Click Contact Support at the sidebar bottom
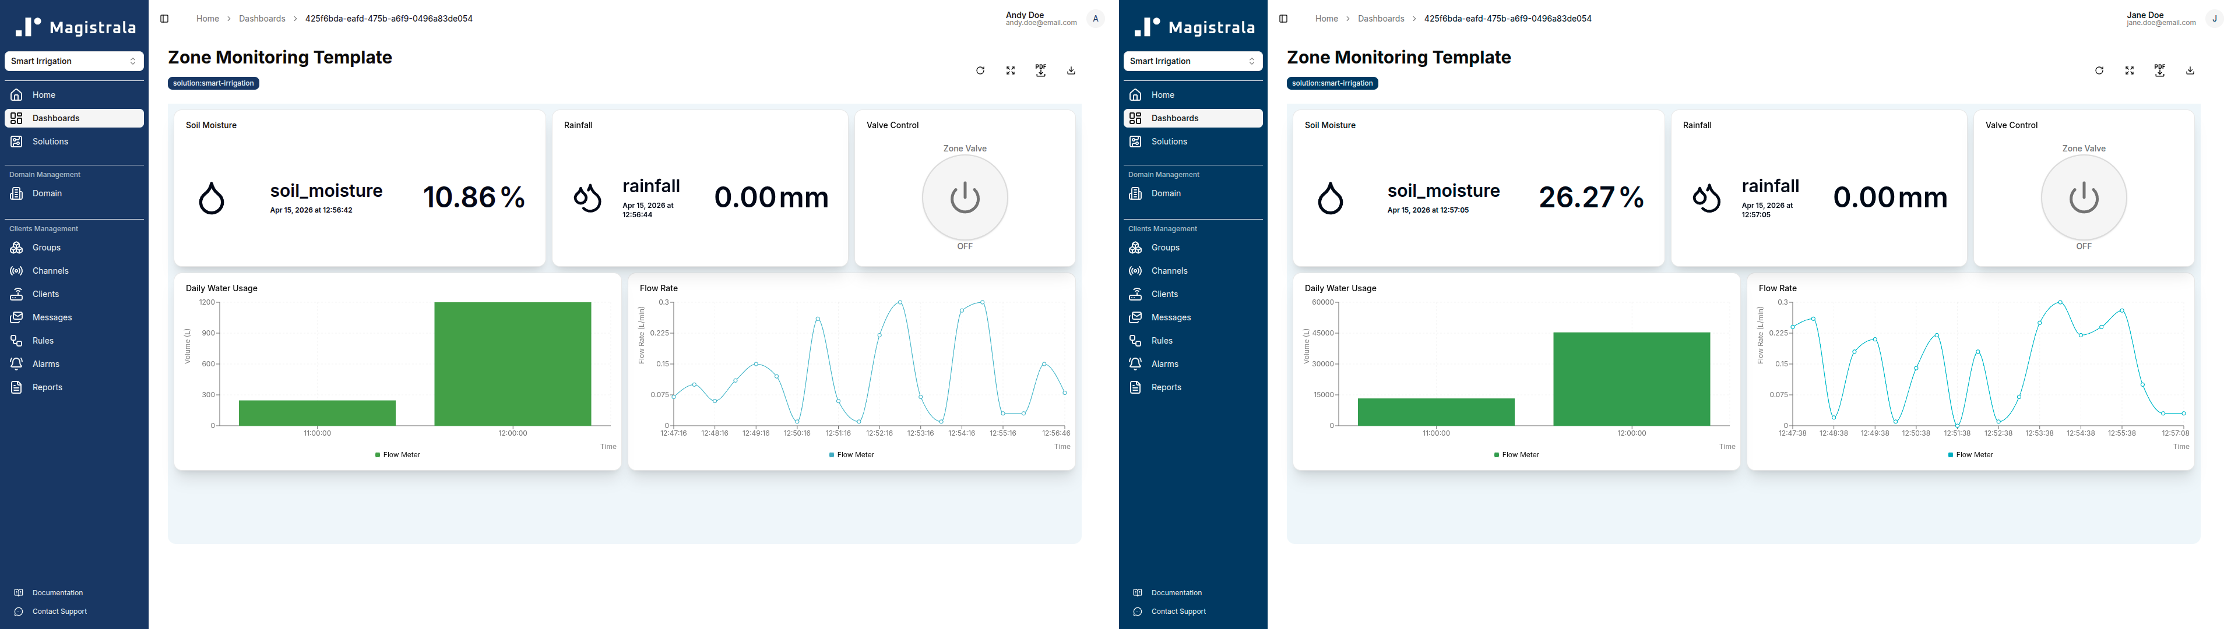 coord(57,611)
